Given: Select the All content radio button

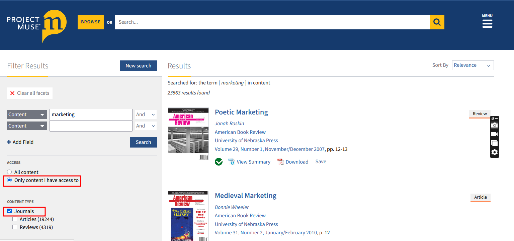Looking at the screenshot, I should [9, 172].
